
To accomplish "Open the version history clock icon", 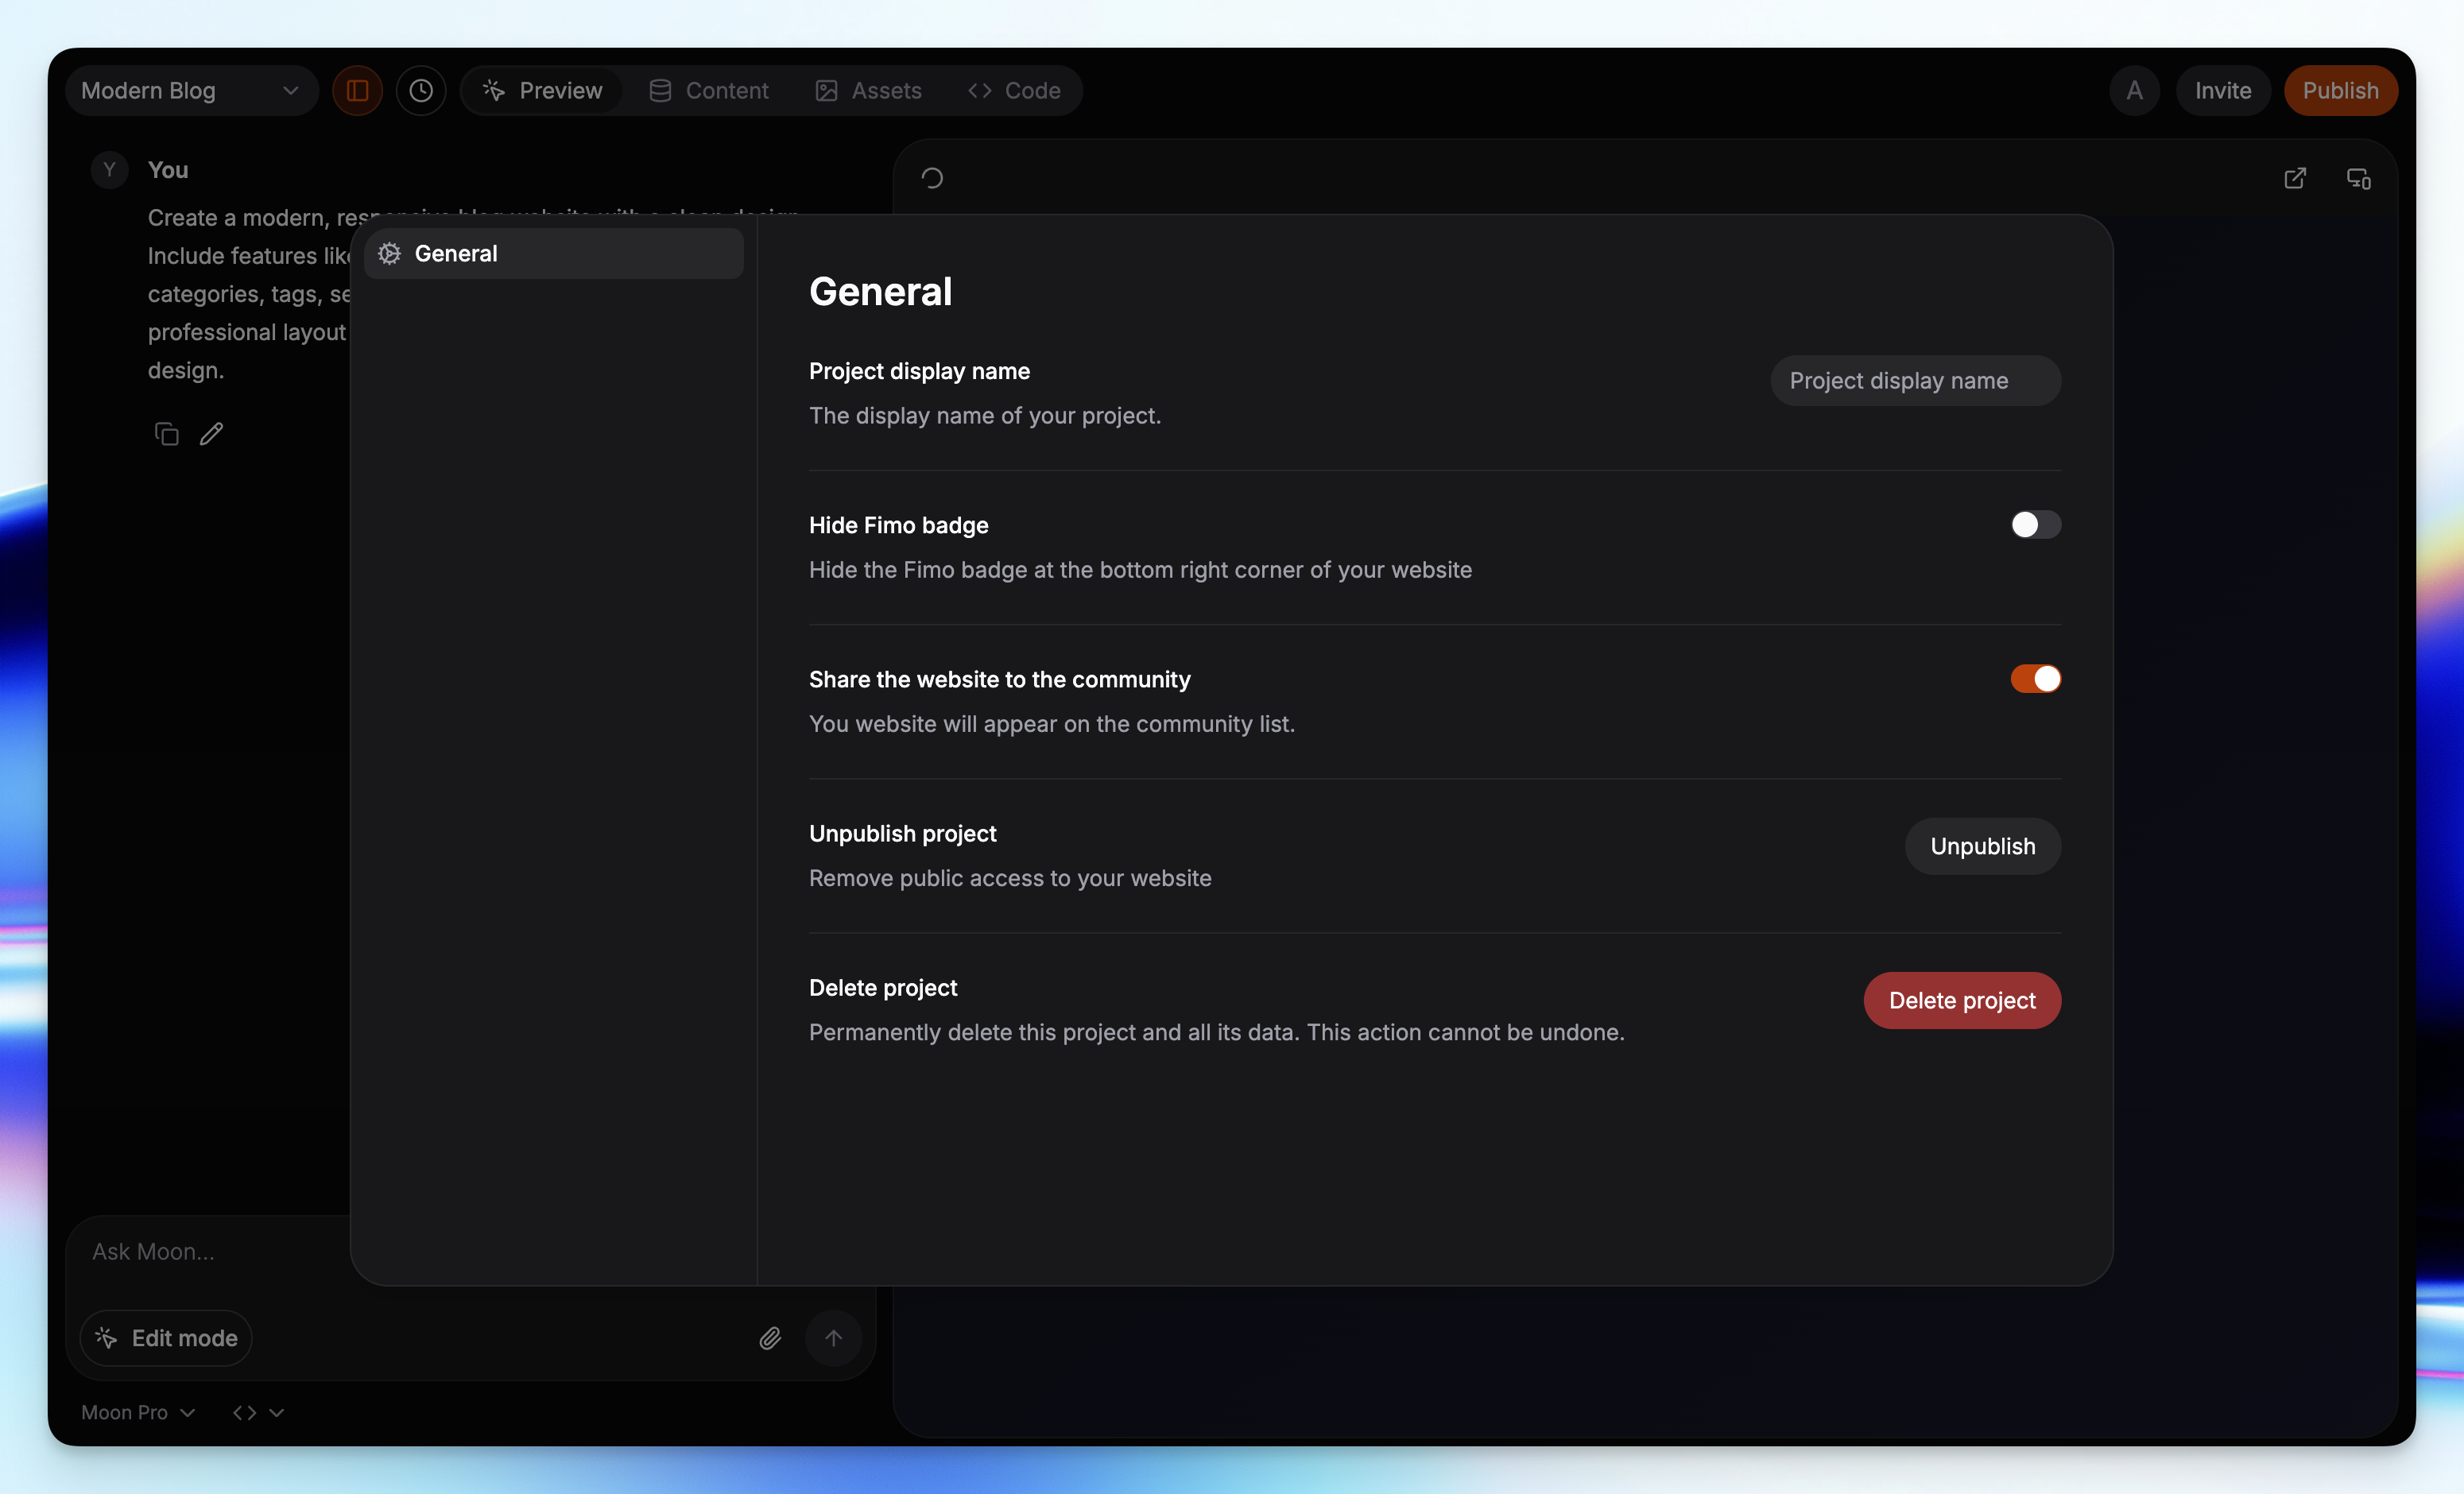I will [x=421, y=90].
